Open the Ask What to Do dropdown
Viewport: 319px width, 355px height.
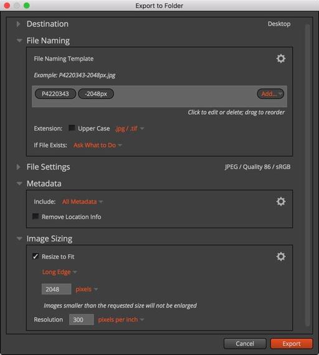pyautogui.click(x=98, y=145)
